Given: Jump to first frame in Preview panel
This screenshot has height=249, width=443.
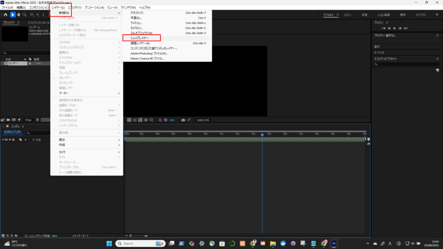Looking at the screenshot, I should (383, 28).
